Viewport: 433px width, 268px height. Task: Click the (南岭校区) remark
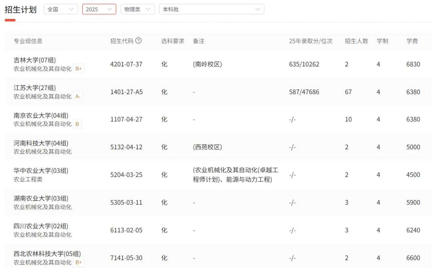point(207,64)
